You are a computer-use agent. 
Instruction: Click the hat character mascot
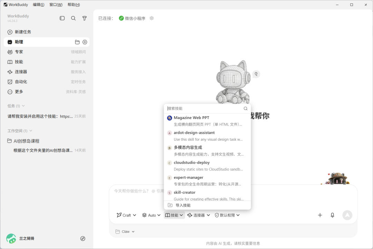[x=337, y=178]
